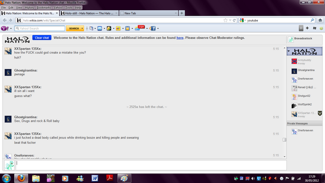Open Windows Media Player on taskbar
The height and width of the screenshot is (183, 325).
[x=65, y=178]
